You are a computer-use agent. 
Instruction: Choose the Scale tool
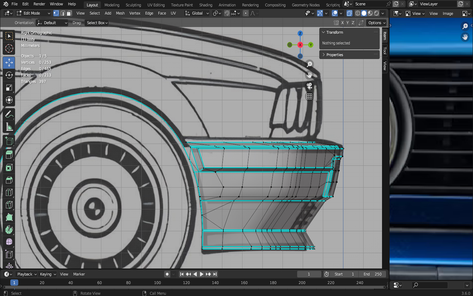[9, 88]
